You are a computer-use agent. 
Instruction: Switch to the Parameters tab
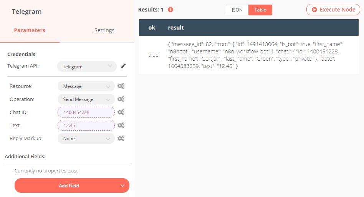click(x=30, y=30)
